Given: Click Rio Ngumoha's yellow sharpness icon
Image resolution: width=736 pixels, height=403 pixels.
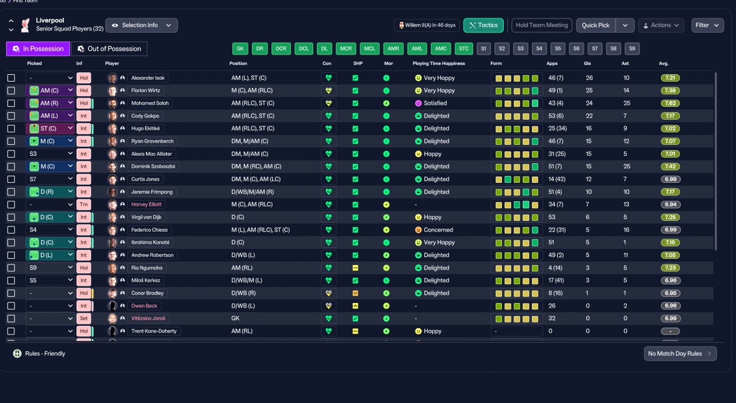Looking at the screenshot, I should coord(355,268).
